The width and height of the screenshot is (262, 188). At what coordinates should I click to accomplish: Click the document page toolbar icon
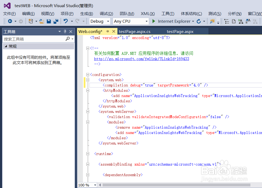pos(234,21)
